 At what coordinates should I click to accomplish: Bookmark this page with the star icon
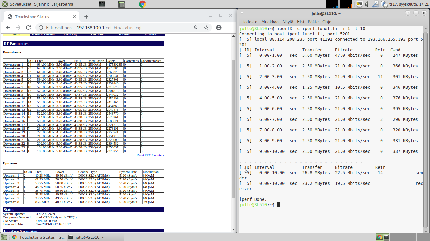point(206,28)
